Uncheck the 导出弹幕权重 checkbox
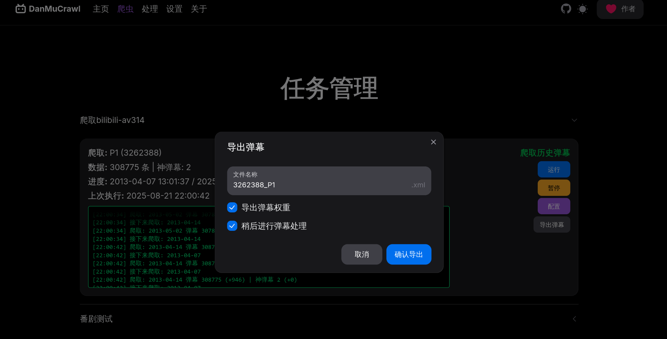The height and width of the screenshot is (339, 667). tap(232, 208)
